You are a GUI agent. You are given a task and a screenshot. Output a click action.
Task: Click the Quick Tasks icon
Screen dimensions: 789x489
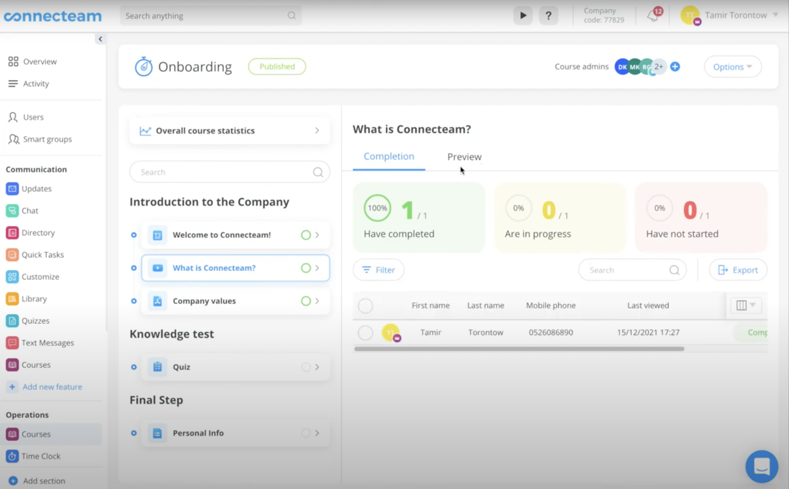12,255
